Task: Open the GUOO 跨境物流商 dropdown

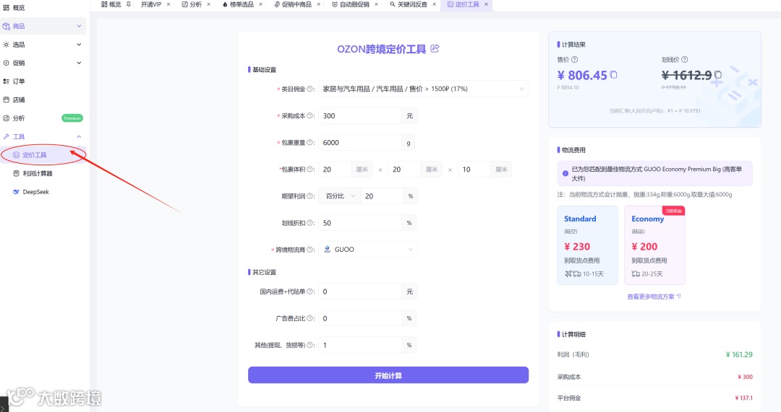Action: [367, 250]
